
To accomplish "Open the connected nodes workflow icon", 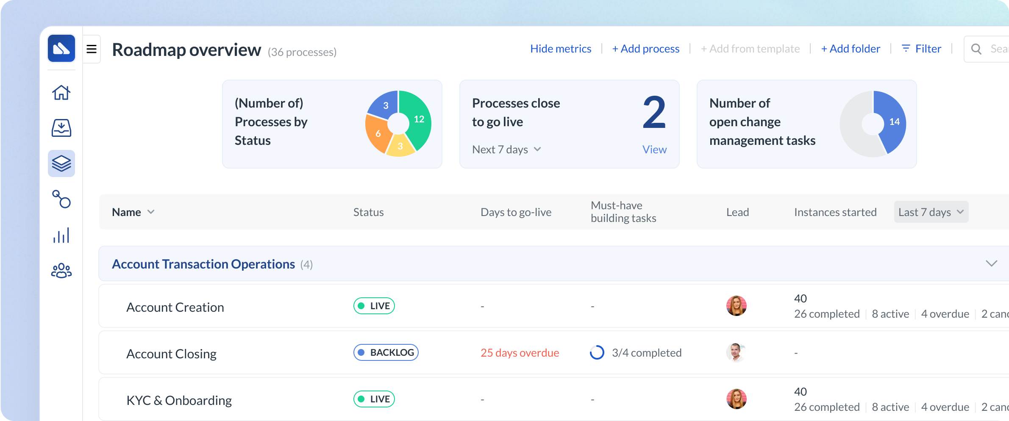I will 61,199.
